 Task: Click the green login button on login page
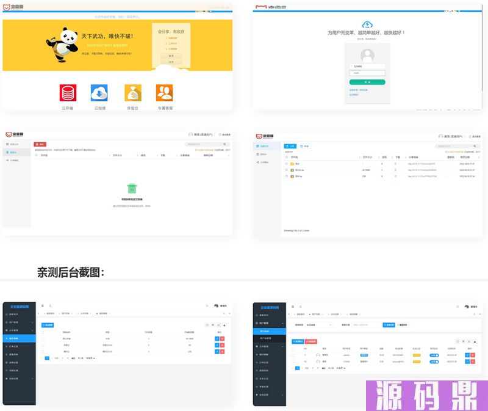click(x=367, y=82)
